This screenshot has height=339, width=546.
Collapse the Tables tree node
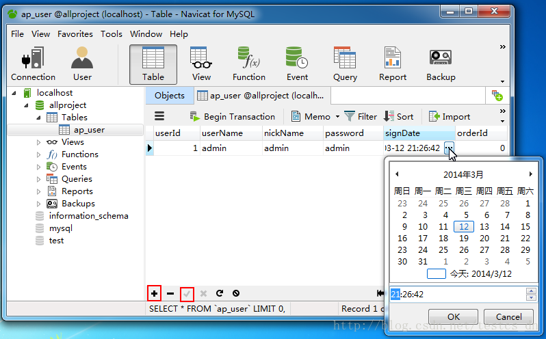coord(38,118)
